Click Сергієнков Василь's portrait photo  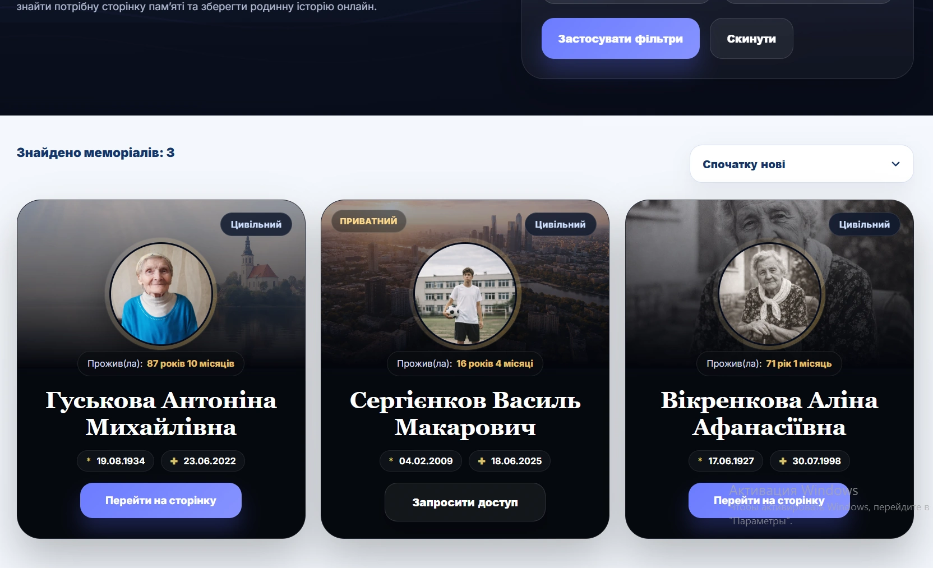point(465,294)
